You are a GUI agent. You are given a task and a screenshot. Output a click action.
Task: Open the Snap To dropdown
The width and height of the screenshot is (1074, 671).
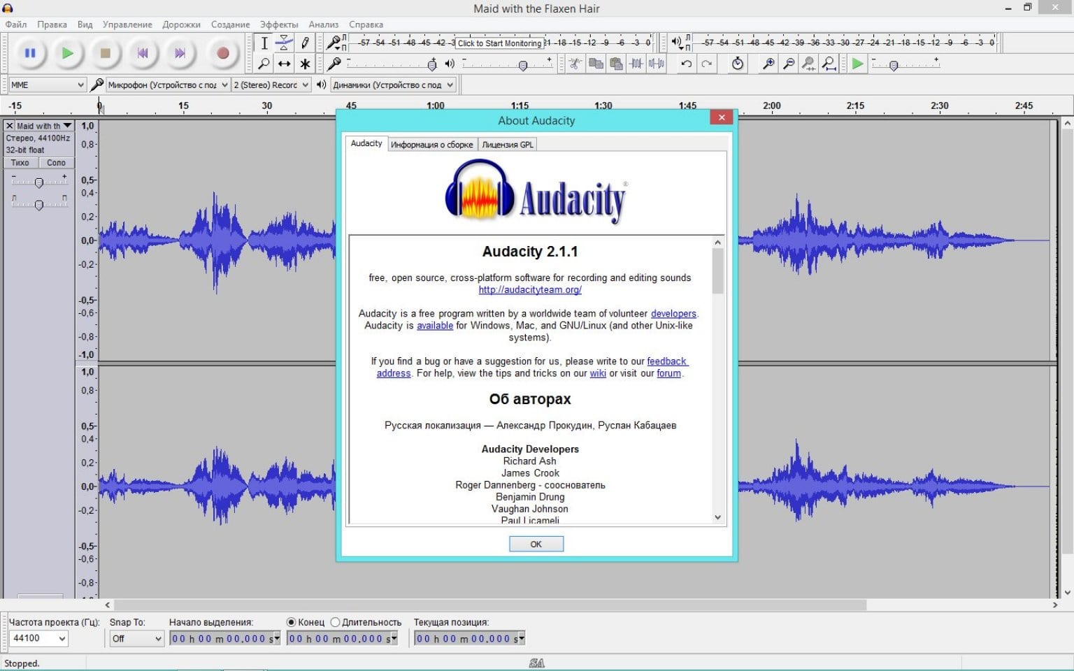(x=136, y=638)
